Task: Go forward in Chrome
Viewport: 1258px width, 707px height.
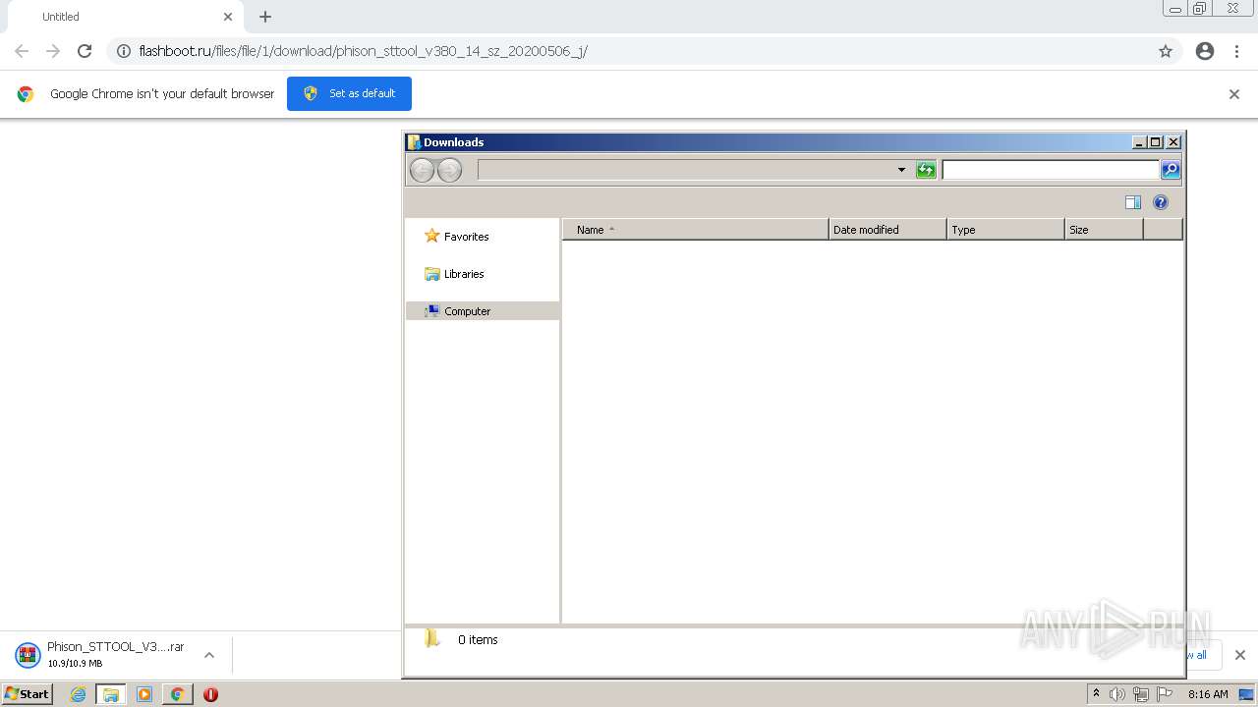Action: coord(53,51)
